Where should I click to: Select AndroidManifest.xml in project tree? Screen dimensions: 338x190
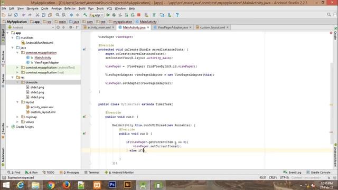[39, 43]
